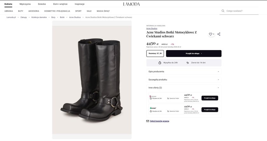This screenshot has width=267, height=141.
Task: Add boots to favorites with heart icon
Action: click(x=210, y=34)
